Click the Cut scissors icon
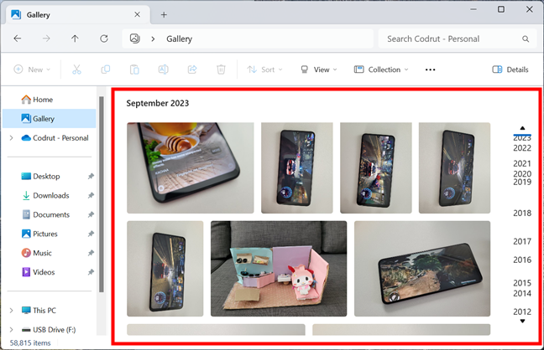Screen dimensions: 544x350 coord(76,69)
